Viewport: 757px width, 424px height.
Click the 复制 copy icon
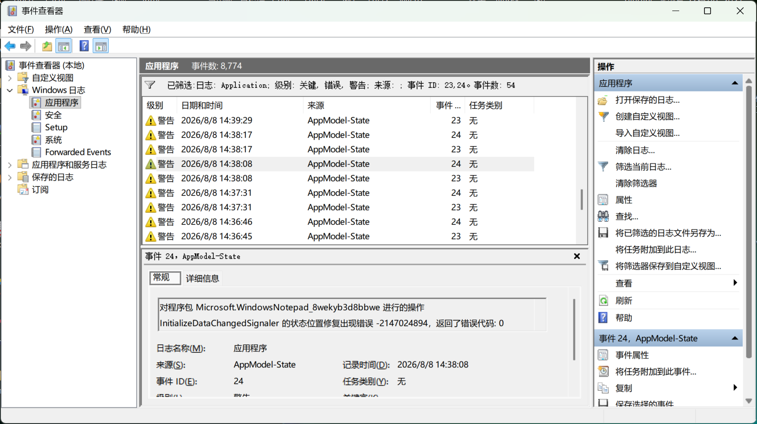click(603, 388)
